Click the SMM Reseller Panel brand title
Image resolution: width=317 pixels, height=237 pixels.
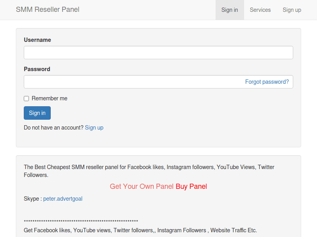coord(48,9)
